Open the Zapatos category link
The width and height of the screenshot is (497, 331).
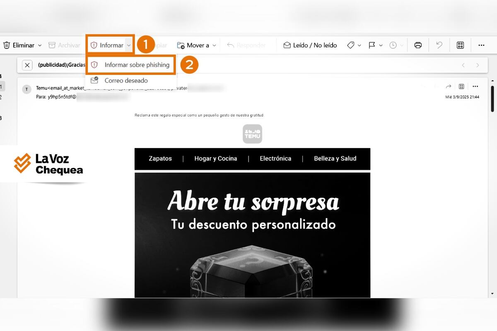(x=160, y=158)
